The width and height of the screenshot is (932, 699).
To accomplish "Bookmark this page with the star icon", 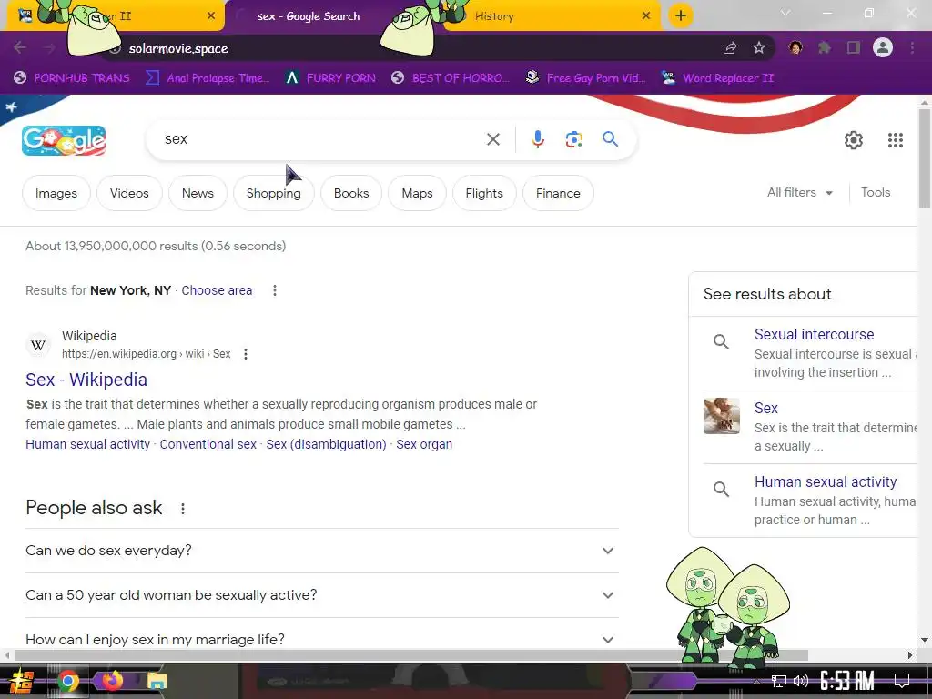I will click(x=758, y=48).
